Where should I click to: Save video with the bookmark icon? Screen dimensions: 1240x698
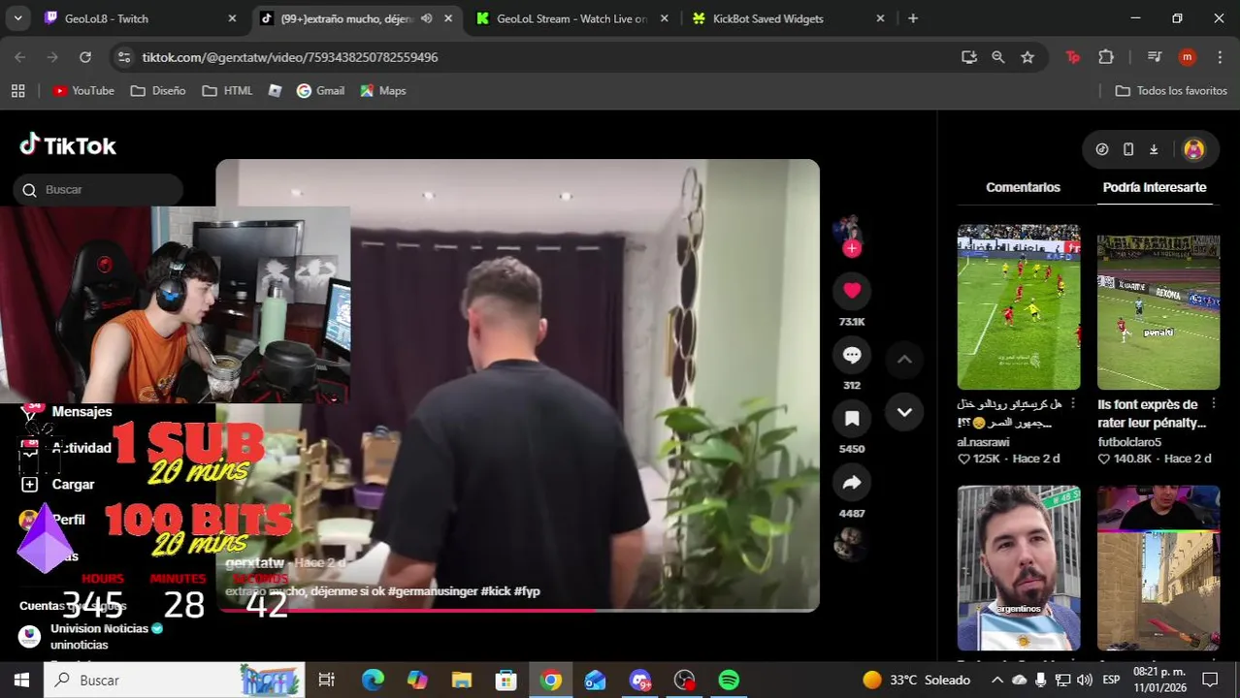(852, 419)
